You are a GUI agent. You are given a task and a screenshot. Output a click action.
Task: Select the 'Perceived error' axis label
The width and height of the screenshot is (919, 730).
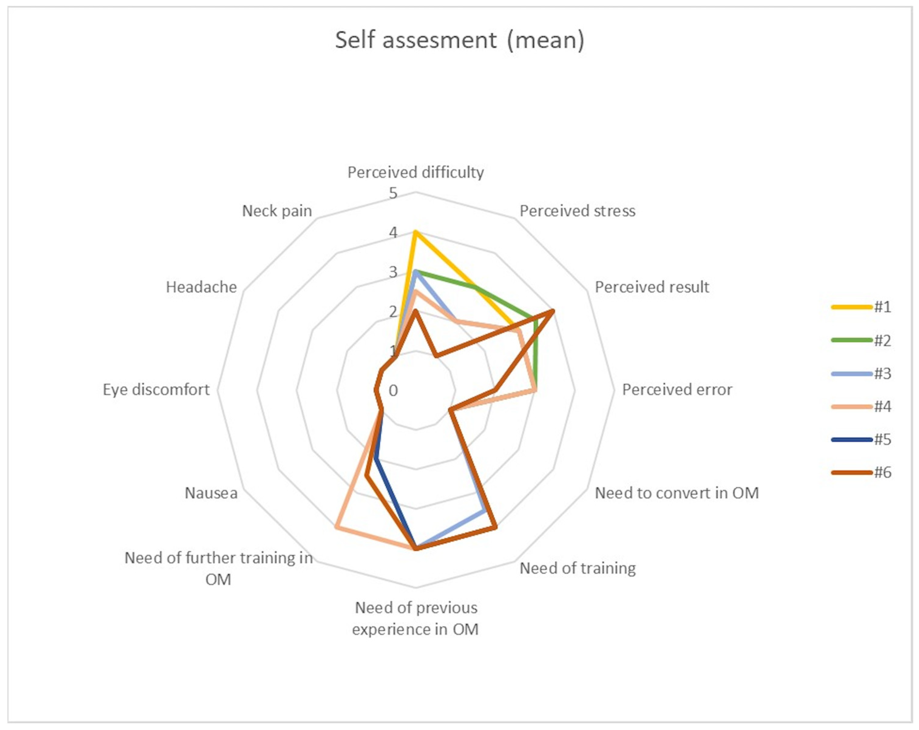point(677,390)
